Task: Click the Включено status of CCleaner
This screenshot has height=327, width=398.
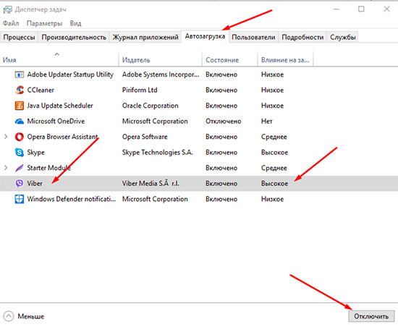Action: [221, 90]
